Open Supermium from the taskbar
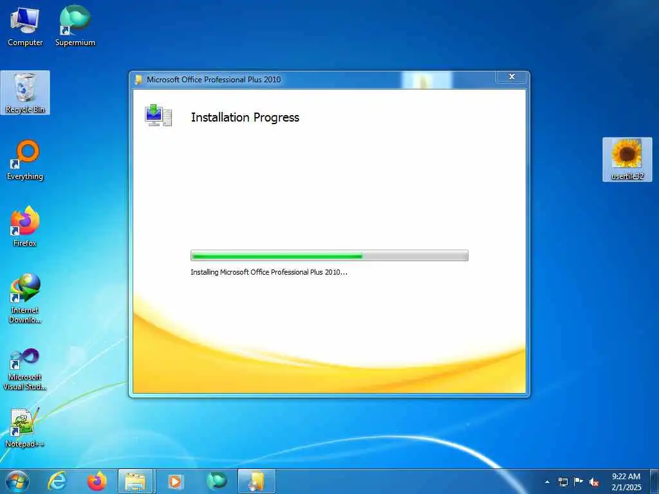 pyautogui.click(x=216, y=481)
